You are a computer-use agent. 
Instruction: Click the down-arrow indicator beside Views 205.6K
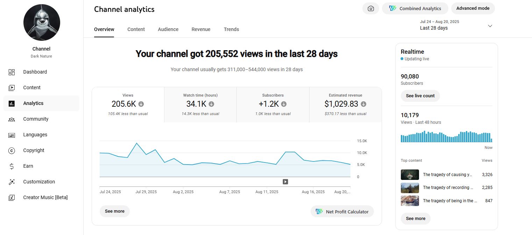[x=141, y=104]
